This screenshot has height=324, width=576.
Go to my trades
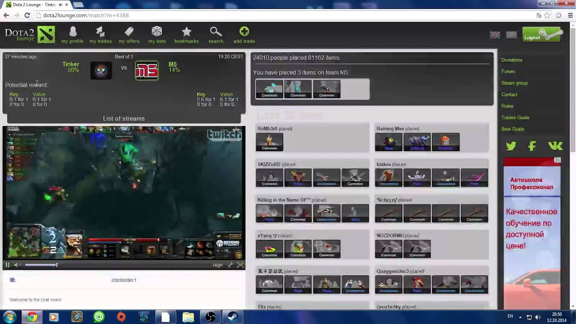pyautogui.click(x=100, y=35)
